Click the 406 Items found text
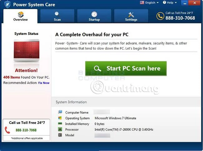Viewport: 203px width, 151px height. pos(26,77)
